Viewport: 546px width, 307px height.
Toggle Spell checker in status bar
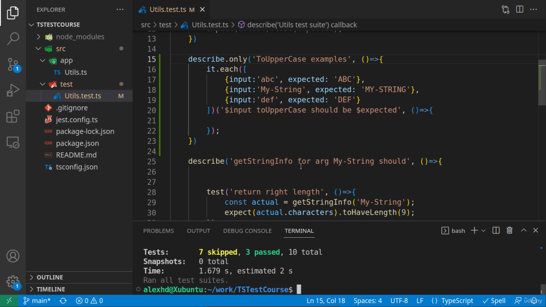[x=494, y=301]
